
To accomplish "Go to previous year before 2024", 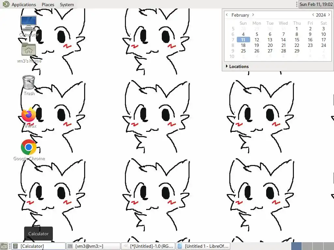I will (x=313, y=15).
